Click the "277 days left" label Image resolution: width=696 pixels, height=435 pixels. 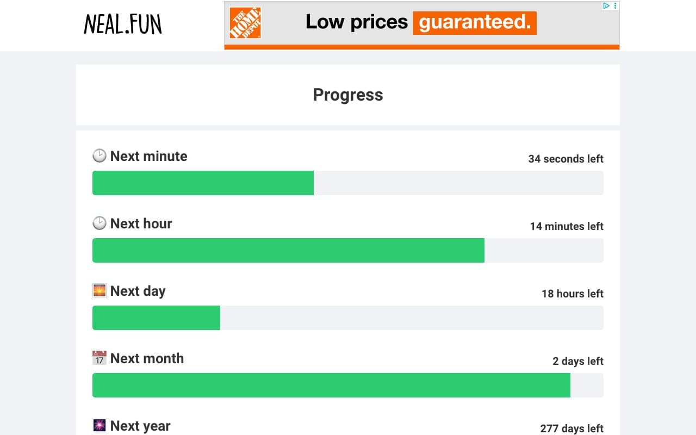pos(571,428)
